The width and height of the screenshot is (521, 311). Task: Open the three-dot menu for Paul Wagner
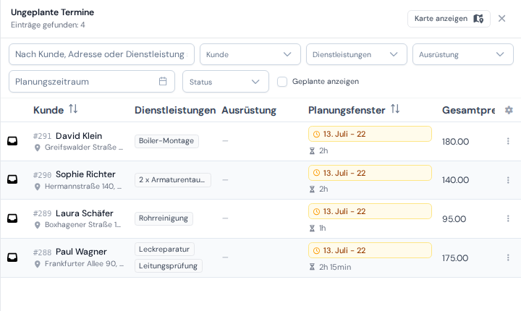tap(508, 257)
